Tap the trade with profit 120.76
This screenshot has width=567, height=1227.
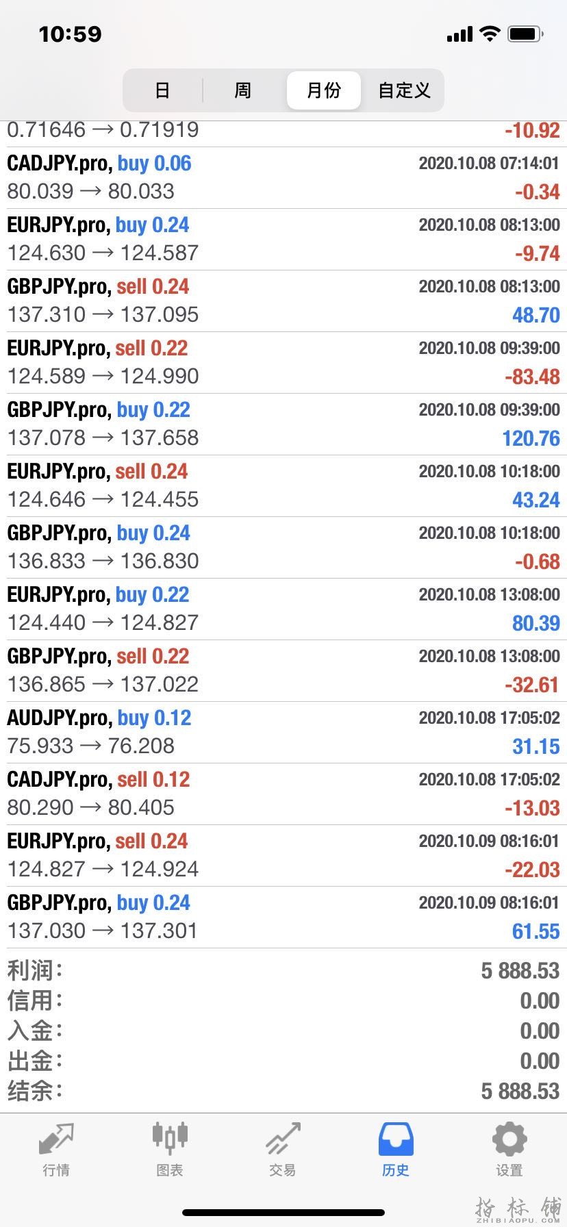pyautogui.click(x=283, y=424)
